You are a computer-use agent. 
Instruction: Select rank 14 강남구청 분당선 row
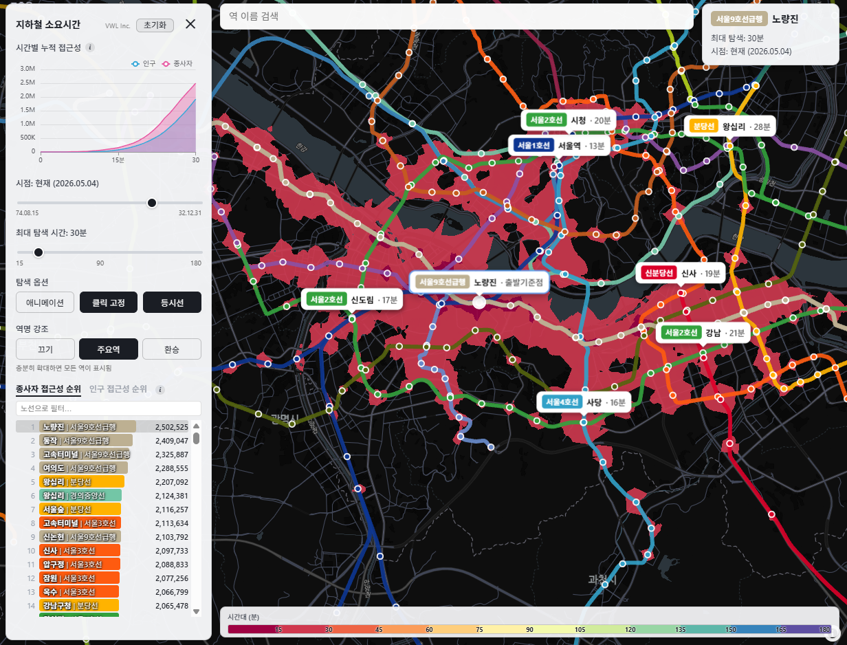[103, 606]
